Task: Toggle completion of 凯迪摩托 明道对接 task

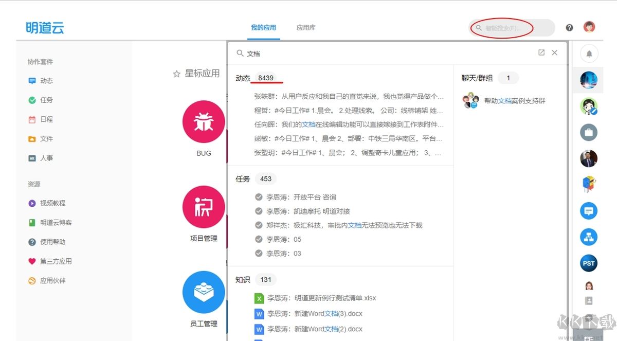Action: pos(259,211)
